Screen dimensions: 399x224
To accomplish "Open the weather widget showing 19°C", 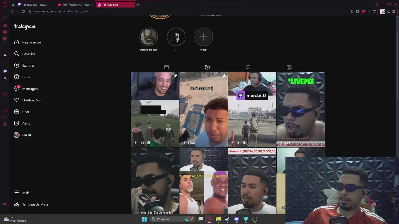I will pyautogui.click(x=15, y=219).
